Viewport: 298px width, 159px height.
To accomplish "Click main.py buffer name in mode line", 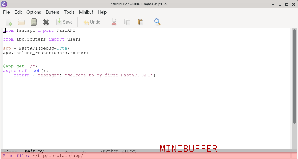I will coord(34,151).
